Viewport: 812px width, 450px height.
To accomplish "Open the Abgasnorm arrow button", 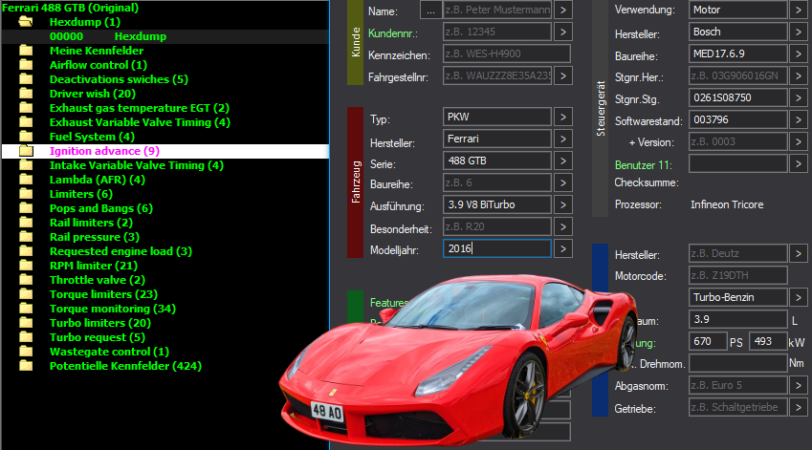I will pyautogui.click(x=798, y=385).
